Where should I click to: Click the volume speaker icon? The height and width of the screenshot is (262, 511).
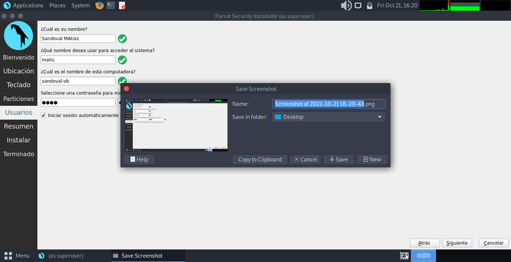tap(346, 5)
